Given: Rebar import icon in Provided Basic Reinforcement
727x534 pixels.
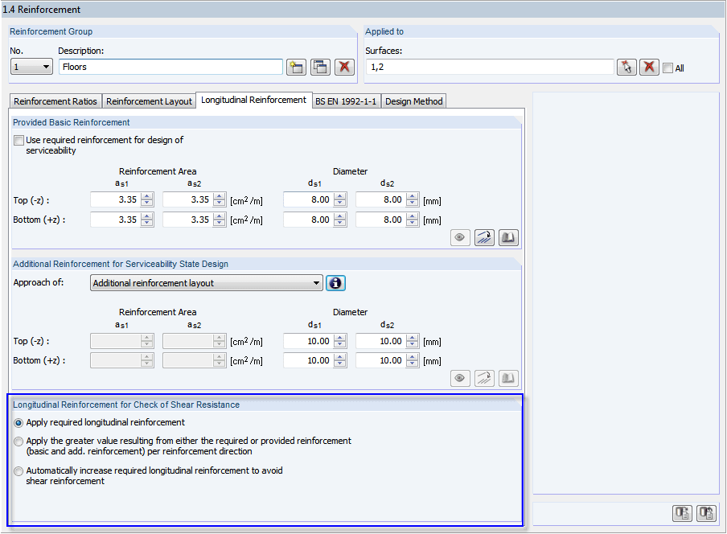Looking at the screenshot, I should pyautogui.click(x=484, y=238).
